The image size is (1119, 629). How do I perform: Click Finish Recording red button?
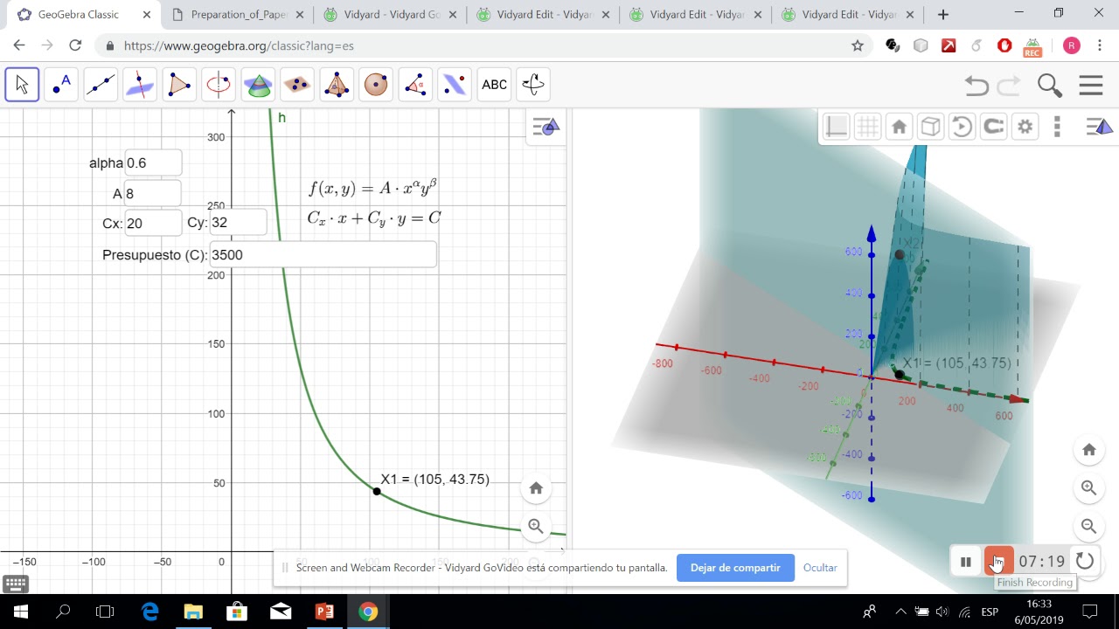tap(998, 562)
